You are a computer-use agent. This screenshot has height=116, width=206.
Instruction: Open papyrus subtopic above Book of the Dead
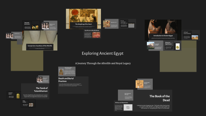pyautogui.click(x=144, y=84)
